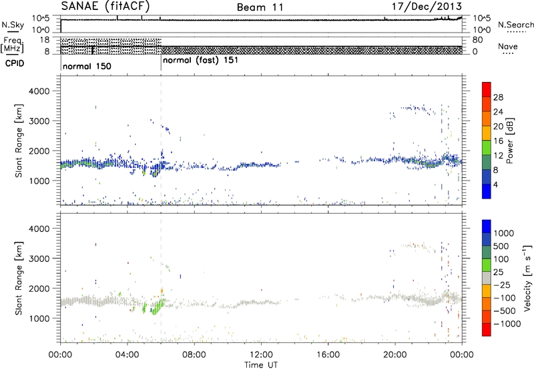
Task: Click the '4000' tick in power panel
Action: [39, 91]
